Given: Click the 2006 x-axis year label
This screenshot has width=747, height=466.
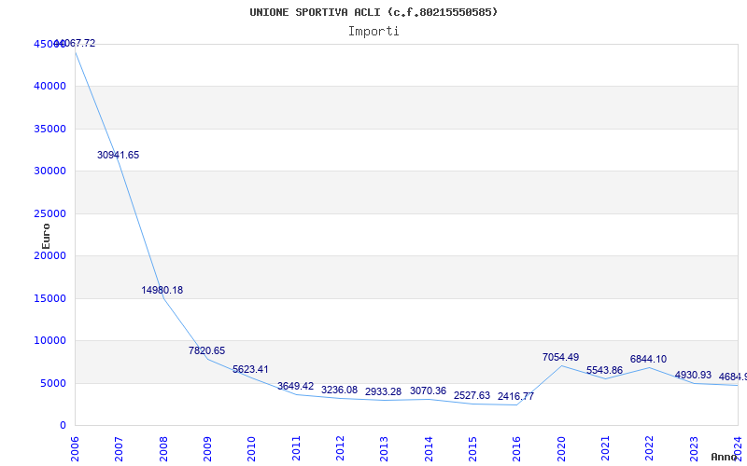Looking at the screenshot, I should (75, 448).
